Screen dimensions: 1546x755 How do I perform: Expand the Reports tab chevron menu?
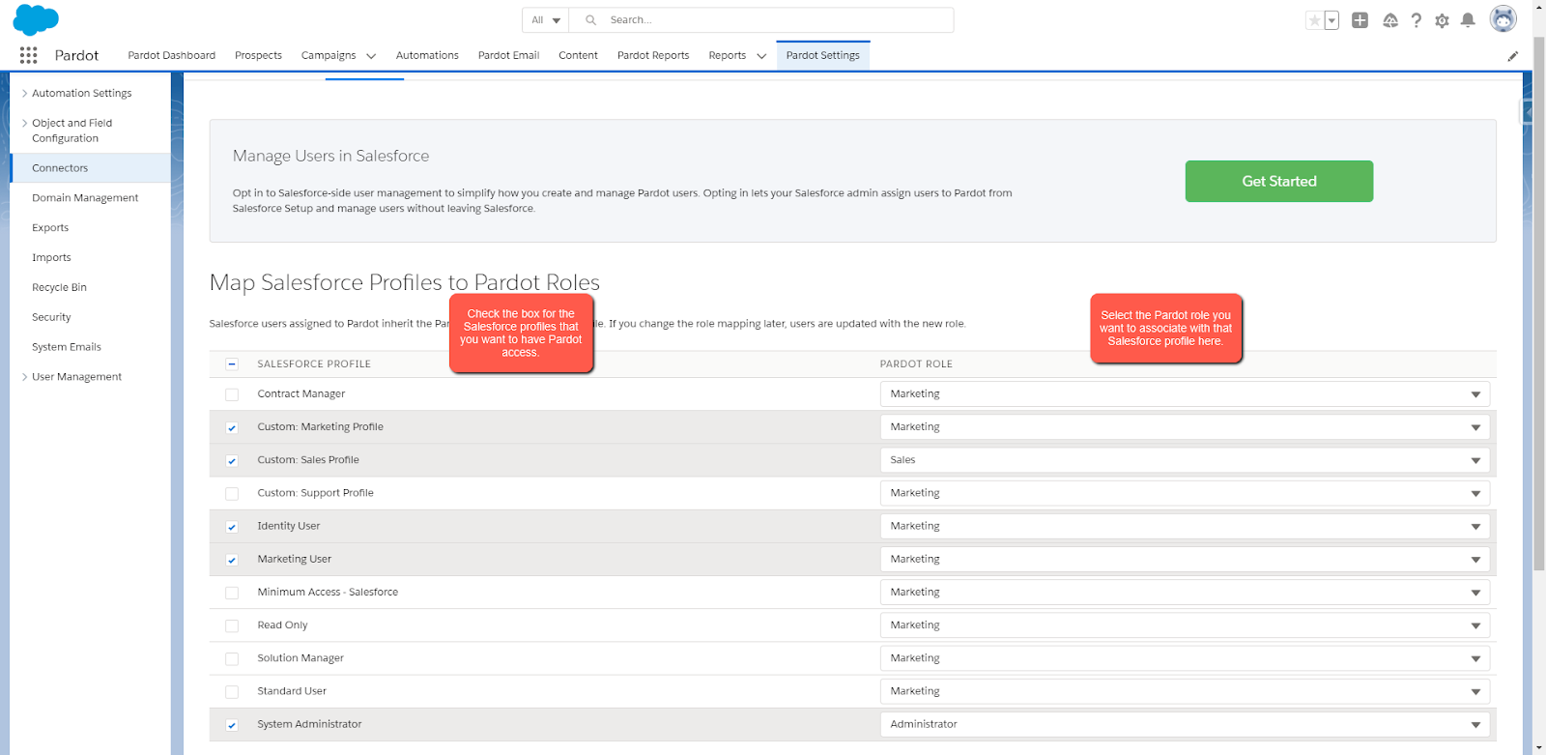[x=761, y=56]
